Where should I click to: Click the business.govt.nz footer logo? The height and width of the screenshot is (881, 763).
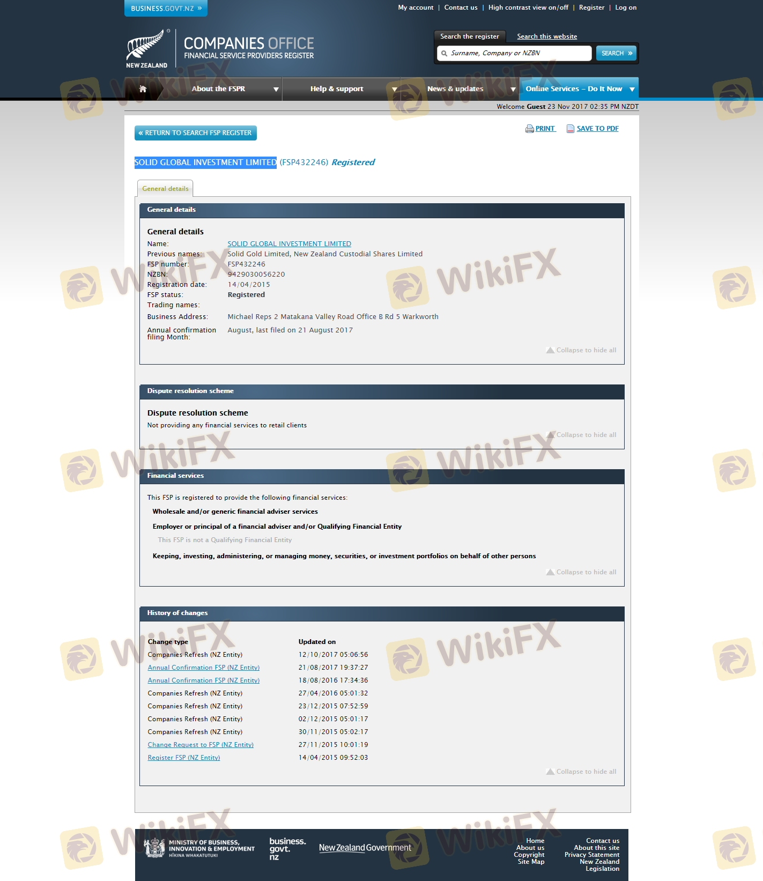click(287, 848)
